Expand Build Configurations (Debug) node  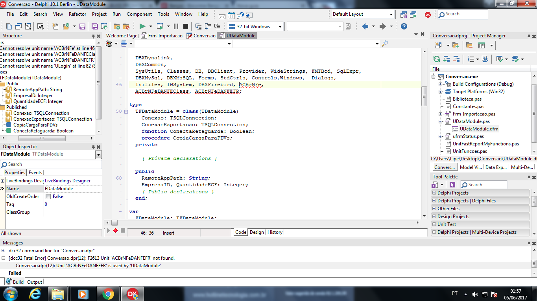pyautogui.click(x=441, y=84)
